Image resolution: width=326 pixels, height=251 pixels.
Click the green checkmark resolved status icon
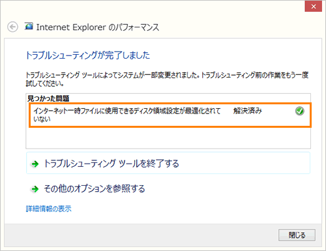[x=300, y=111]
